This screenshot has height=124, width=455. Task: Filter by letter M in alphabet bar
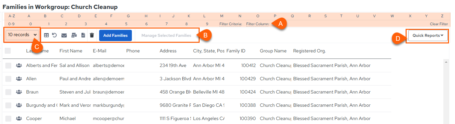pyautogui.click(x=222, y=16)
